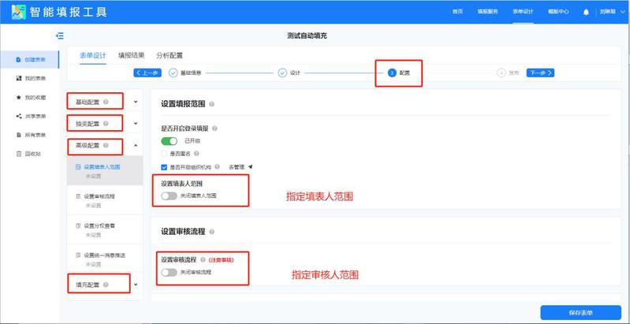The width and height of the screenshot is (630, 324).
Task: Turn off the 是否开启登录填报 switch
Action: (x=170, y=140)
